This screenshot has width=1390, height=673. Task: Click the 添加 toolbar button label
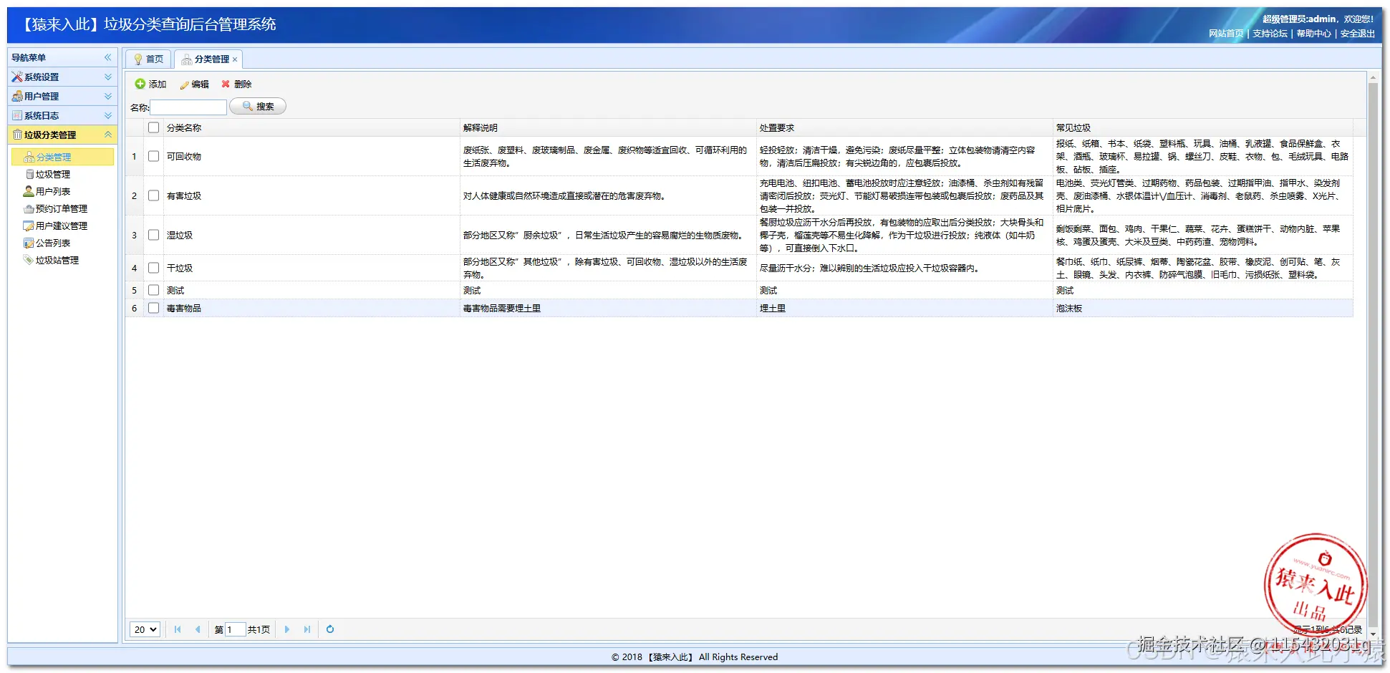[x=158, y=84]
